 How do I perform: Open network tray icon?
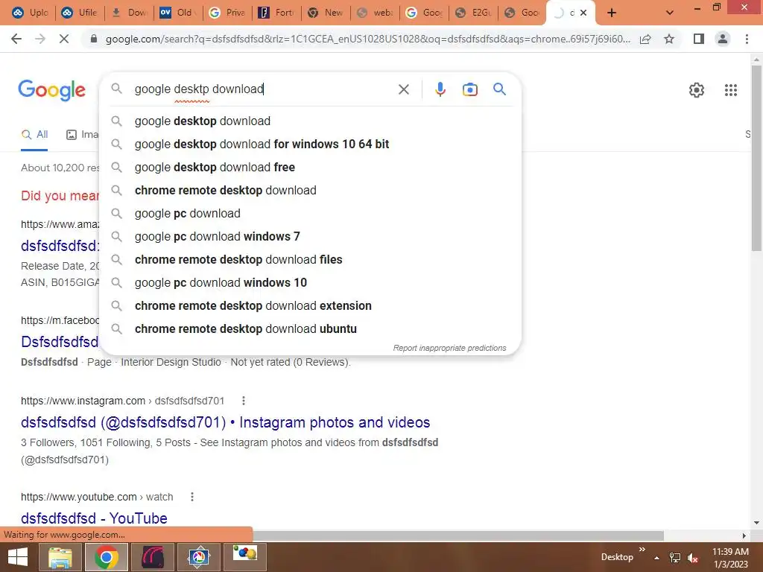click(675, 558)
